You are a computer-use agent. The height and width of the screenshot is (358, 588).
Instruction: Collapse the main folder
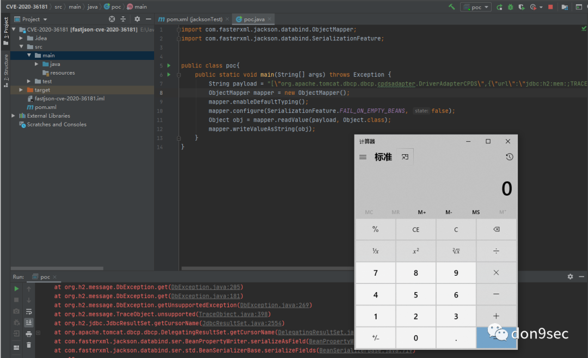[29, 55]
